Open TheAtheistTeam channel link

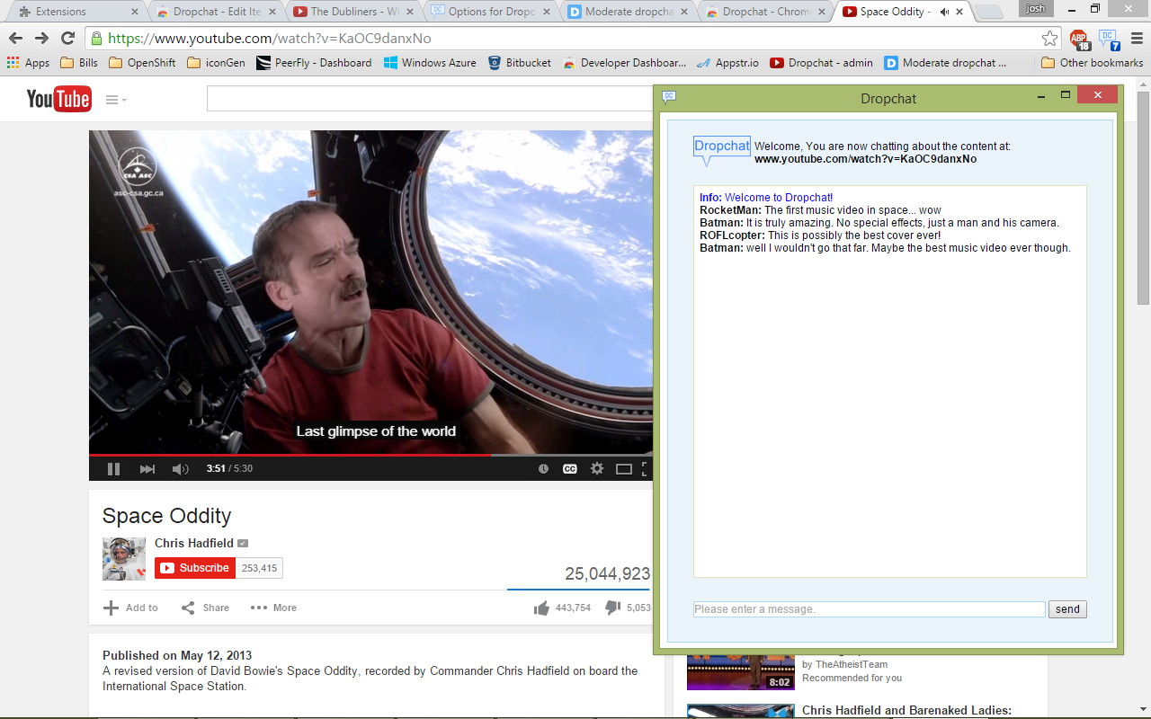(851, 664)
